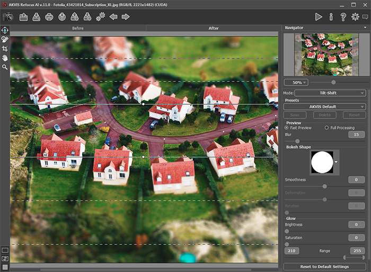Click the Load presets icon
This screenshot has height=272, width=371.
62,17
